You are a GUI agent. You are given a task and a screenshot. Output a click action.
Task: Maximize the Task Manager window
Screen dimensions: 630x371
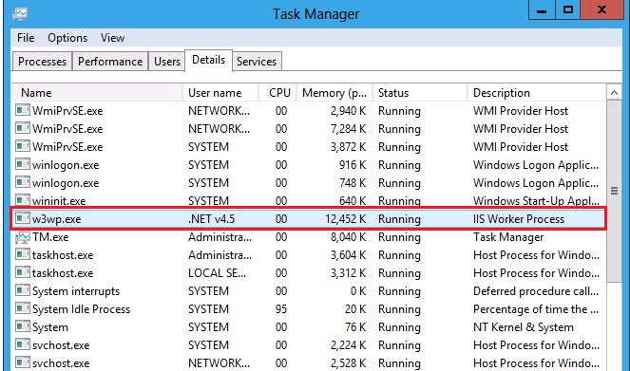pyautogui.click(x=567, y=9)
